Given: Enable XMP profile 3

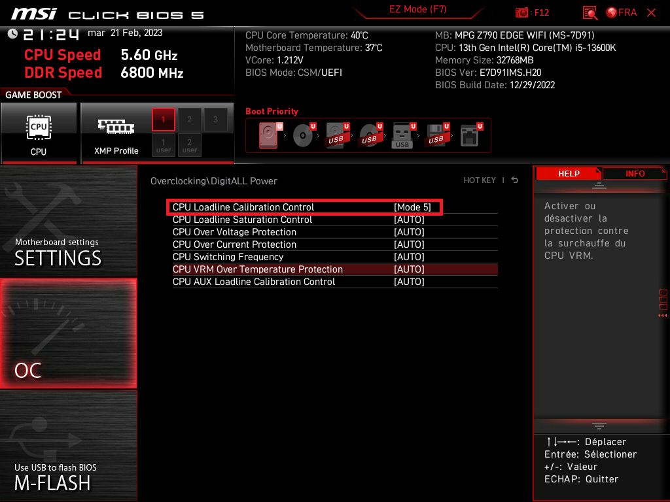Looking at the screenshot, I should [215, 120].
